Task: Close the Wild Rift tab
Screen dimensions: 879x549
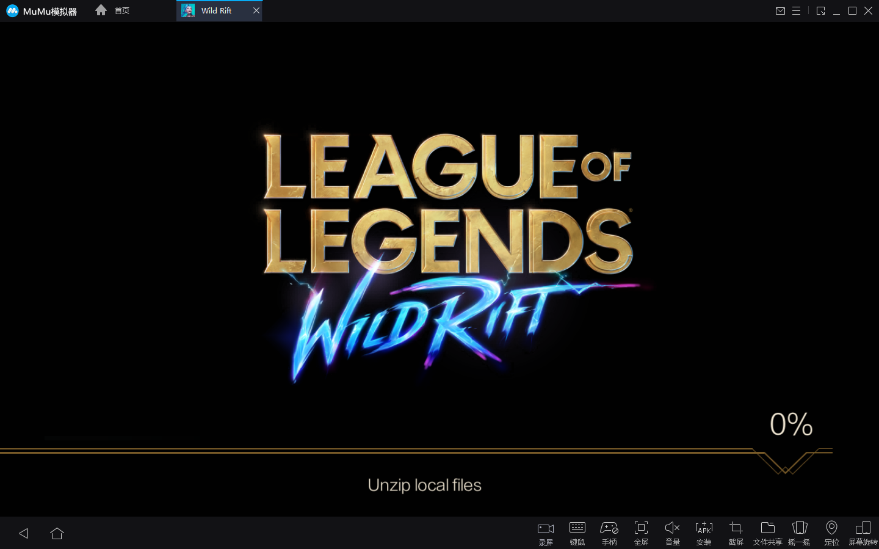Action: pos(256,10)
